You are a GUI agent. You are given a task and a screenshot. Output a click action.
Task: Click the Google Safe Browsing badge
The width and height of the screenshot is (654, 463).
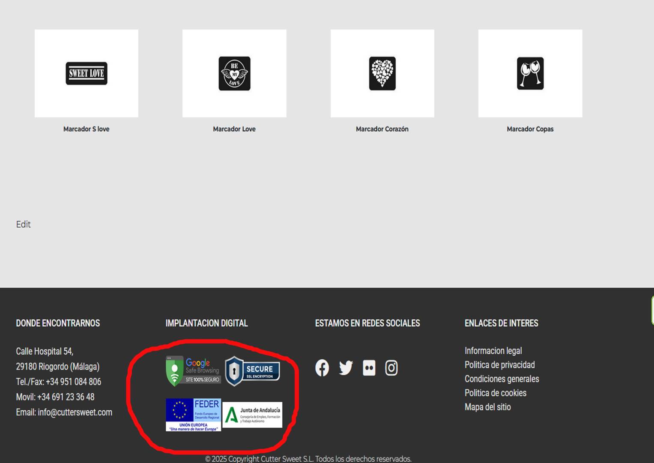193,371
